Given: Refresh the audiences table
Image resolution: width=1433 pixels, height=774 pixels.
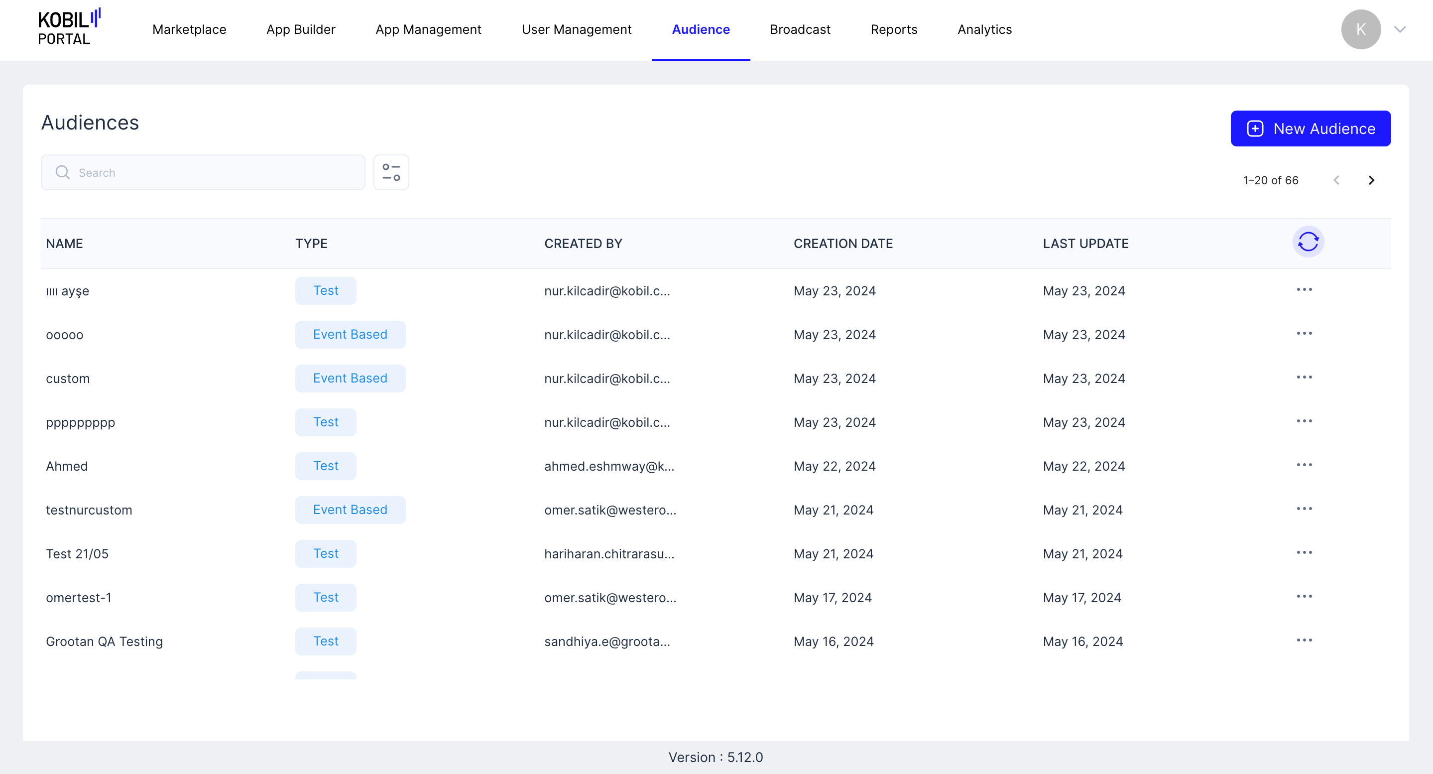Looking at the screenshot, I should 1308,242.
